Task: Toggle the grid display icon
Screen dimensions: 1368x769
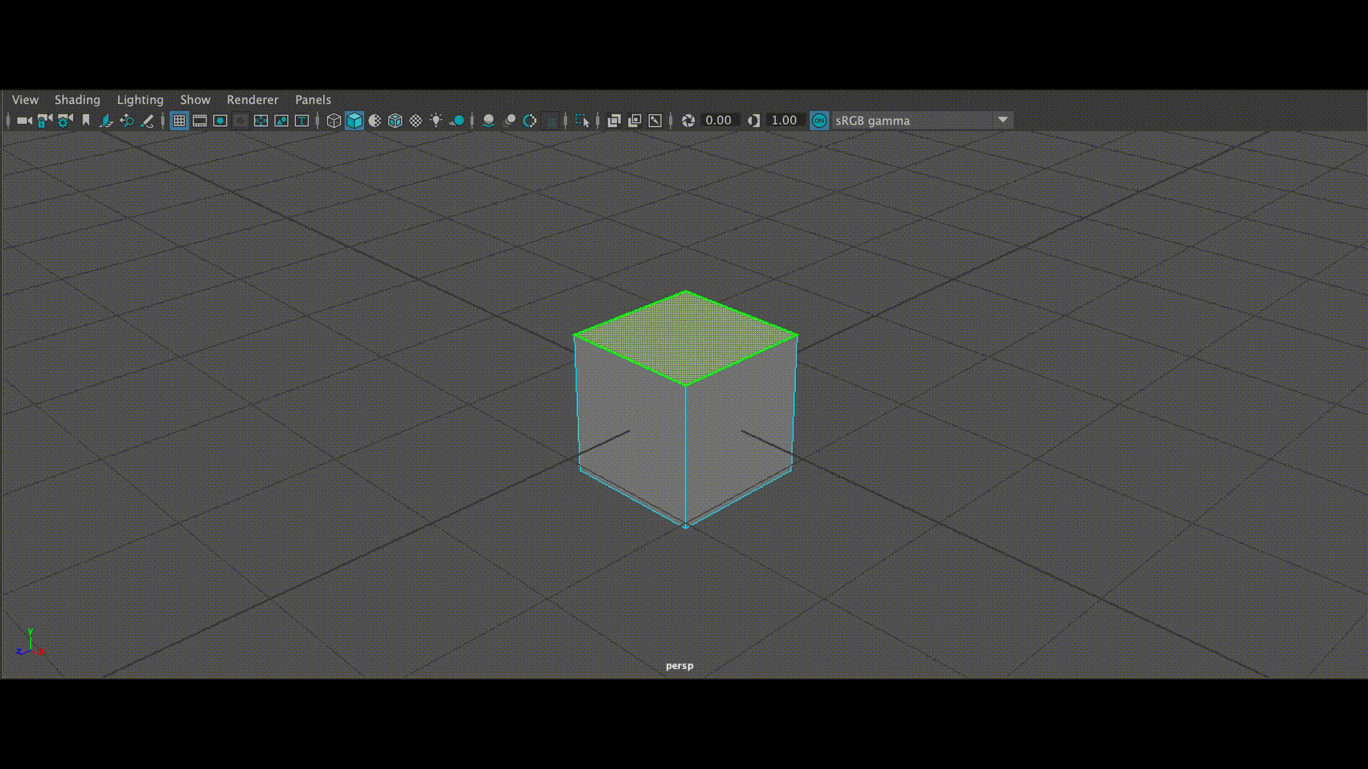Action: click(x=179, y=120)
